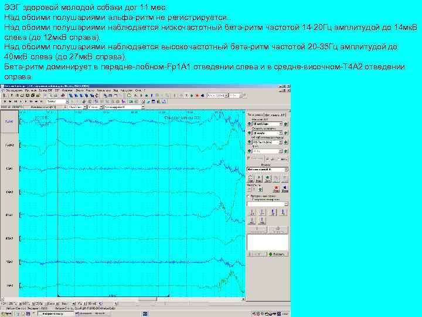Switch to the second tab of the right panel
Screen dimensions: 422x317
[x=275, y=115]
